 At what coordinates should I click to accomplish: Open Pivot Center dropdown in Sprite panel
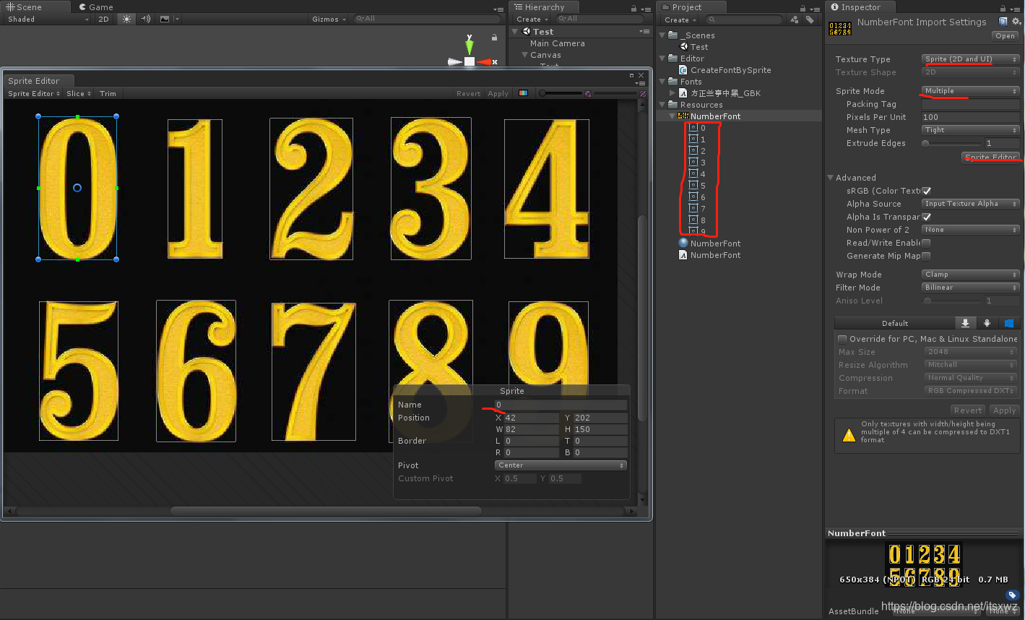tap(561, 465)
